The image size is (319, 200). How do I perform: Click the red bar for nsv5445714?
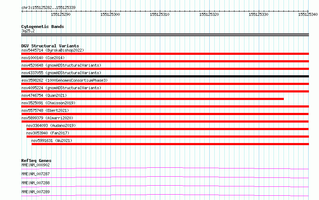point(165,54)
